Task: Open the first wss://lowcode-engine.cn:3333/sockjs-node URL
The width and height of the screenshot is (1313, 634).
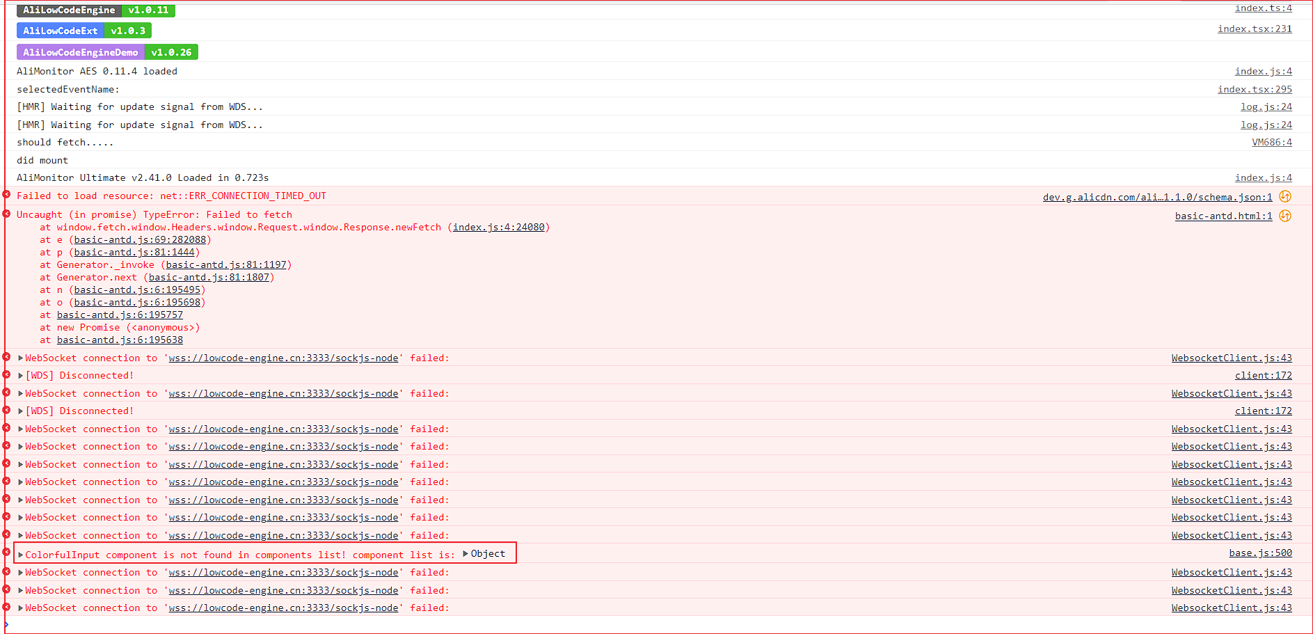Action: (283, 358)
